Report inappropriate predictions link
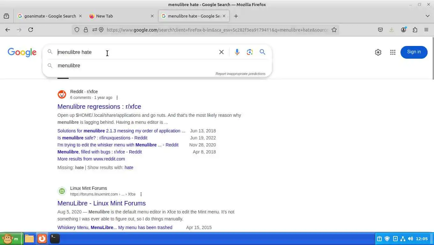The width and height of the screenshot is (434, 245). (x=240, y=74)
